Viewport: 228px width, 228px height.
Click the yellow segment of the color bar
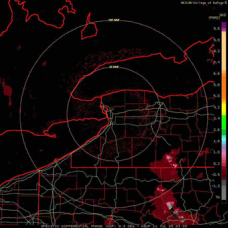pyautogui.click(x=224, y=108)
